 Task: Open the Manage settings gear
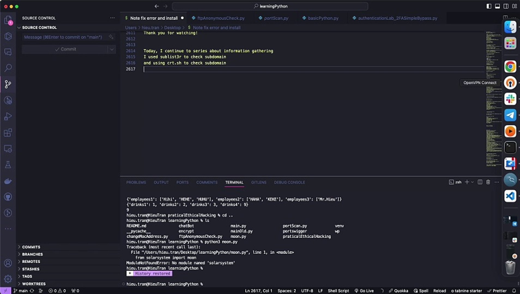[x=8, y=279]
